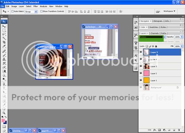Select the Magic Wand tool

click(4, 38)
